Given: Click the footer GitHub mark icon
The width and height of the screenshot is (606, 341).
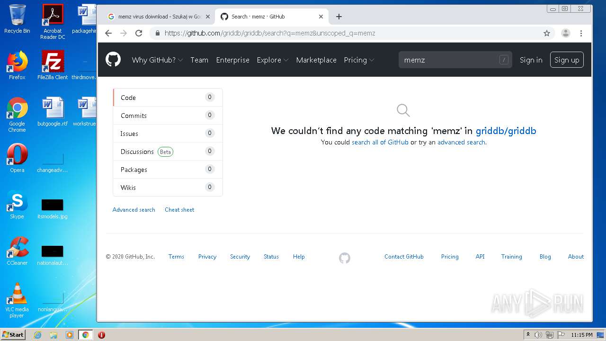Looking at the screenshot, I should [345, 258].
